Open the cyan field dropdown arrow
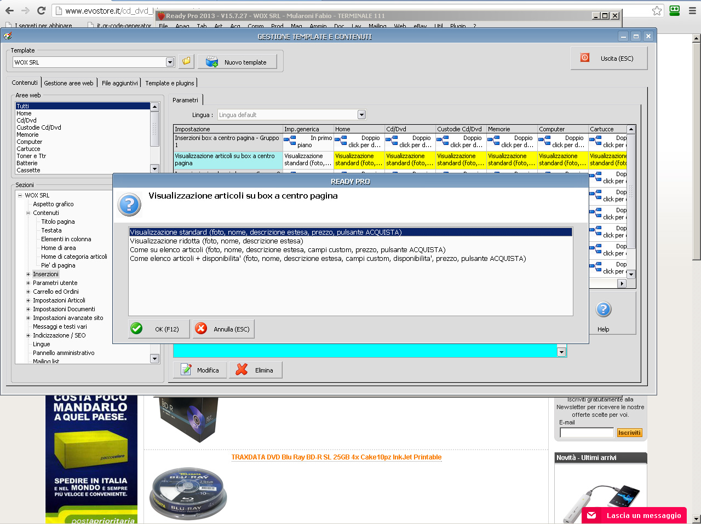The width and height of the screenshot is (701, 524). click(x=561, y=352)
